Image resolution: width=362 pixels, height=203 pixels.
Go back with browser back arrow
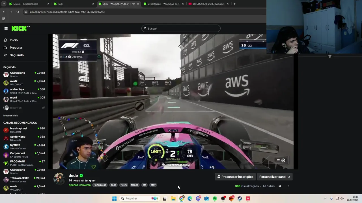pyautogui.click(x=4, y=12)
